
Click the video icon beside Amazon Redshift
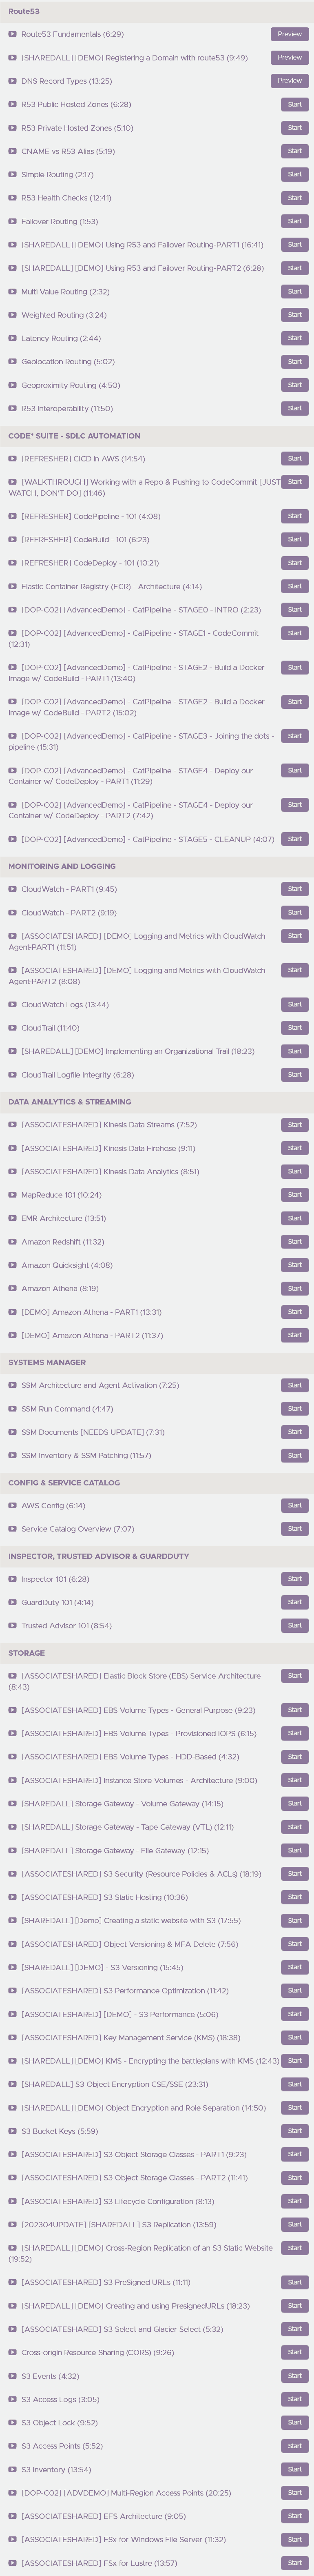13,1242
